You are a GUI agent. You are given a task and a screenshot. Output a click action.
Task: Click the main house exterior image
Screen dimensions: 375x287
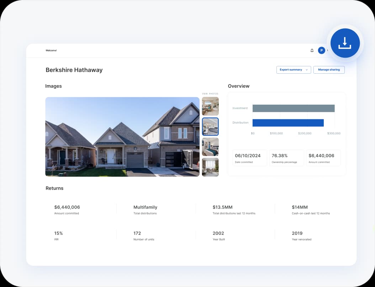tap(122, 137)
